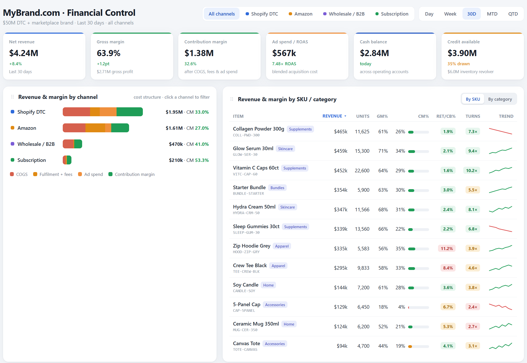527x363 pixels.
Task: Click the Revenue sort arrow
Action: tap(345, 116)
